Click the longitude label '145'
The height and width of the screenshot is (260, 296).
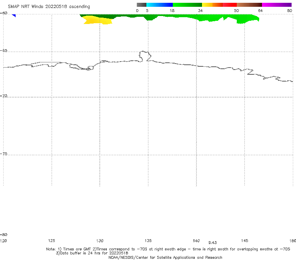[x=245, y=240]
